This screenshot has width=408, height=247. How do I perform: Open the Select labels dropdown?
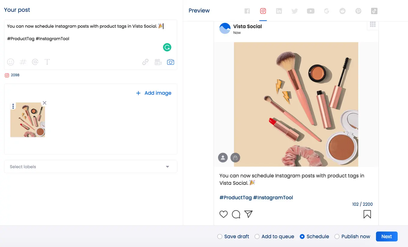(90, 167)
